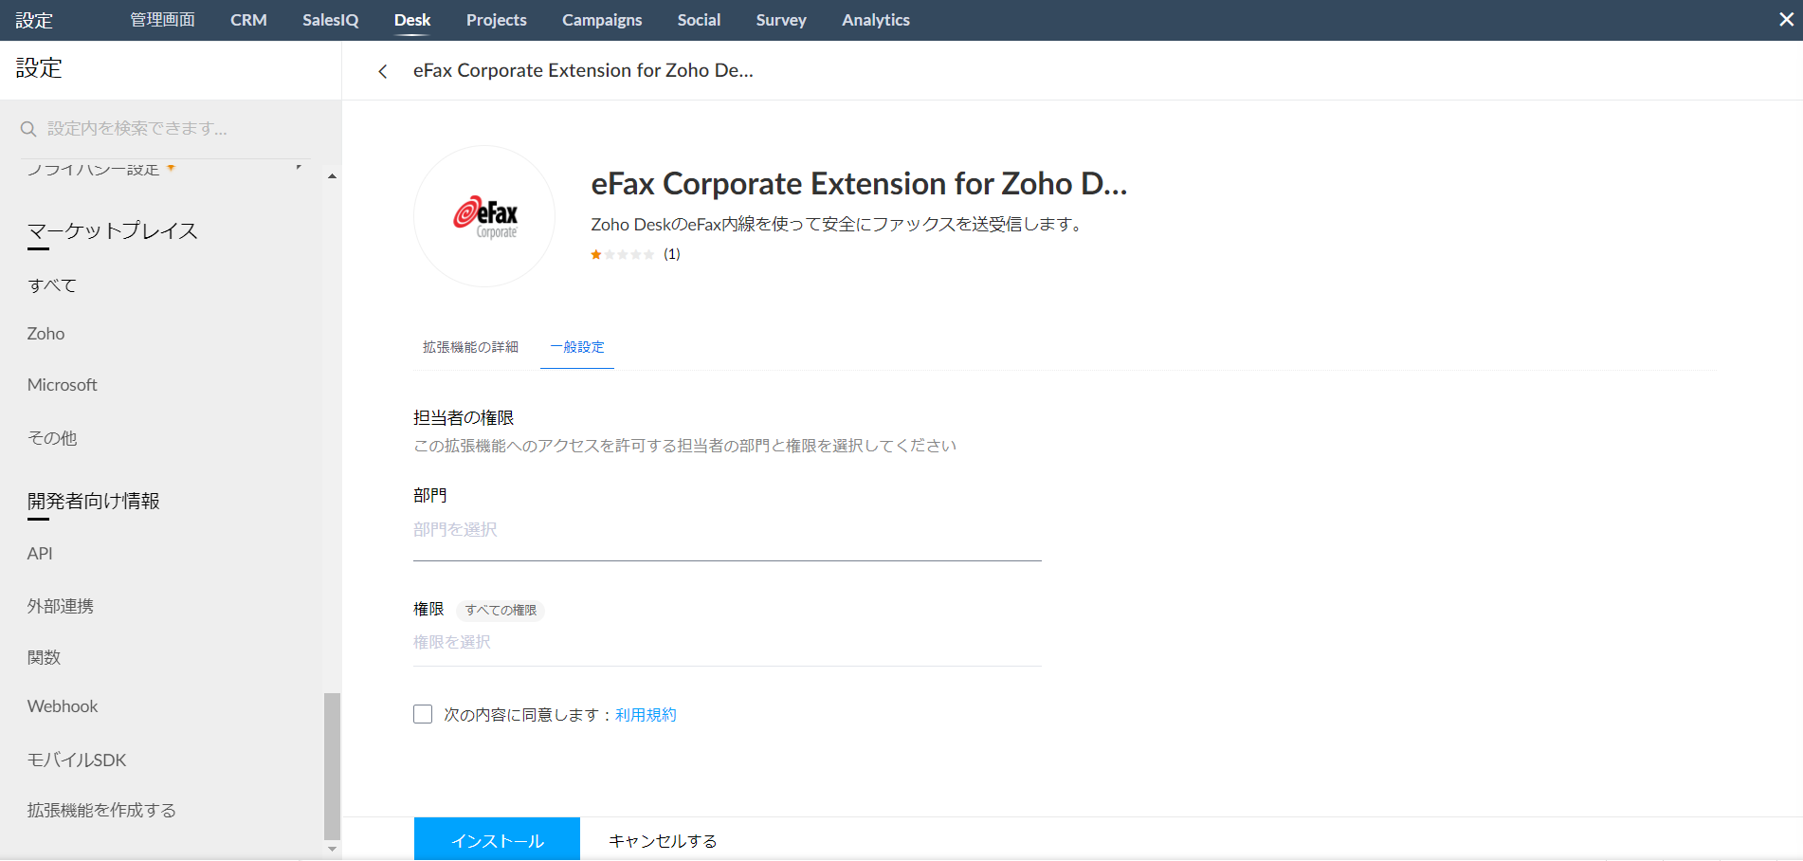The width and height of the screenshot is (1803, 861).
Task: Select the Desk navigation item
Action: pyautogui.click(x=412, y=20)
